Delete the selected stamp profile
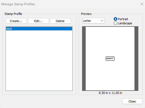The image size is (145, 108). point(60,21)
